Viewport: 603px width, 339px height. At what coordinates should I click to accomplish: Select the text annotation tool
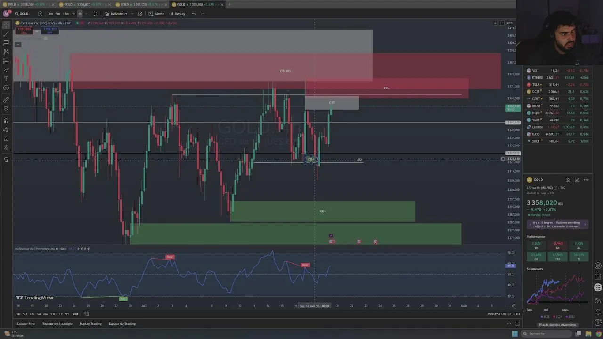pos(6,79)
